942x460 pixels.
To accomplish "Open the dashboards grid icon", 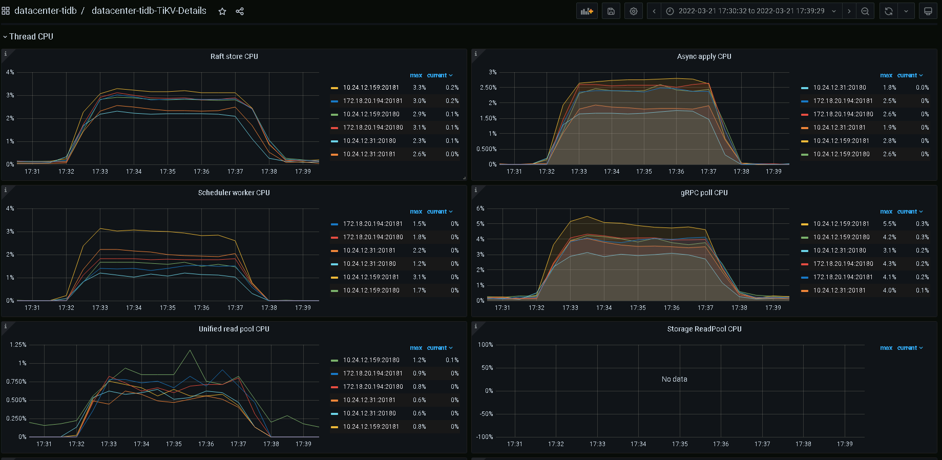I will click(6, 11).
